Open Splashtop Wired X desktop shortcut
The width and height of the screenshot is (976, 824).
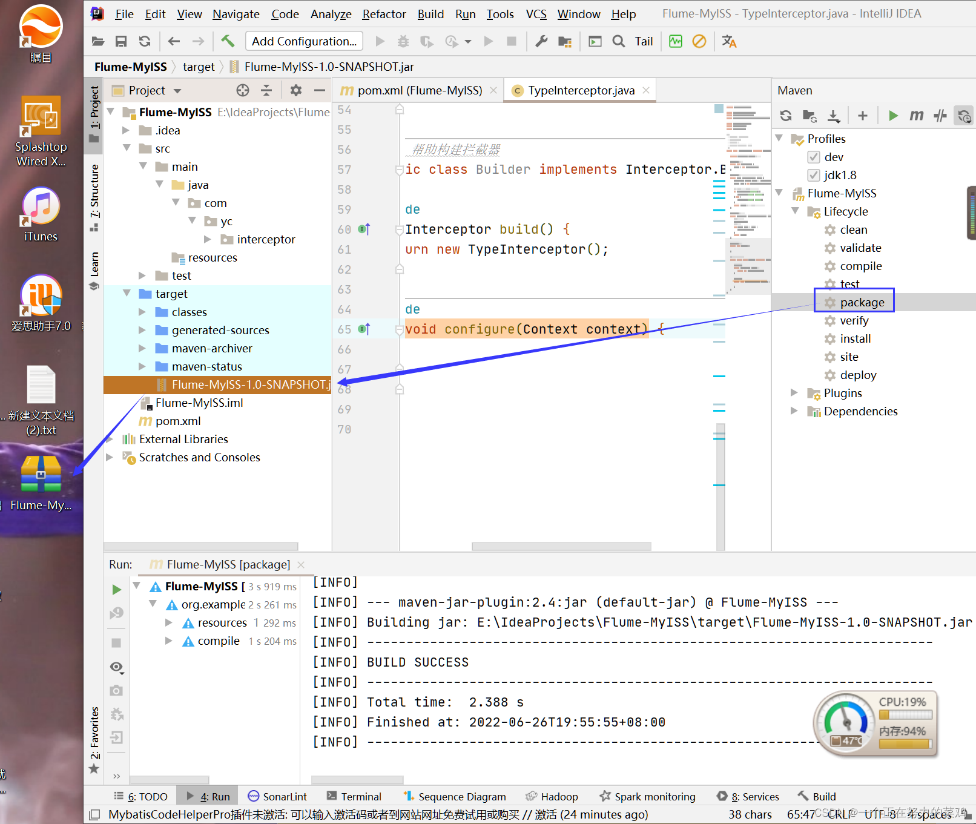[x=41, y=131]
